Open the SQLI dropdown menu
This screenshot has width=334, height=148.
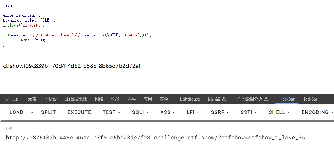[x=140, y=112]
